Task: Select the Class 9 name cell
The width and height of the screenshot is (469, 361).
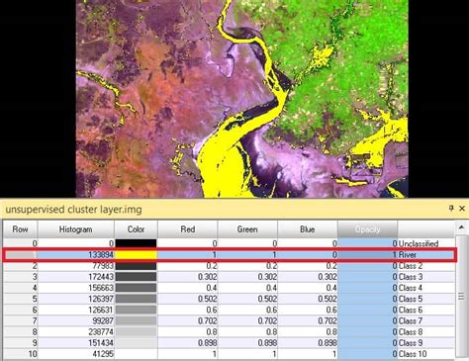Action: [x=426, y=343]
